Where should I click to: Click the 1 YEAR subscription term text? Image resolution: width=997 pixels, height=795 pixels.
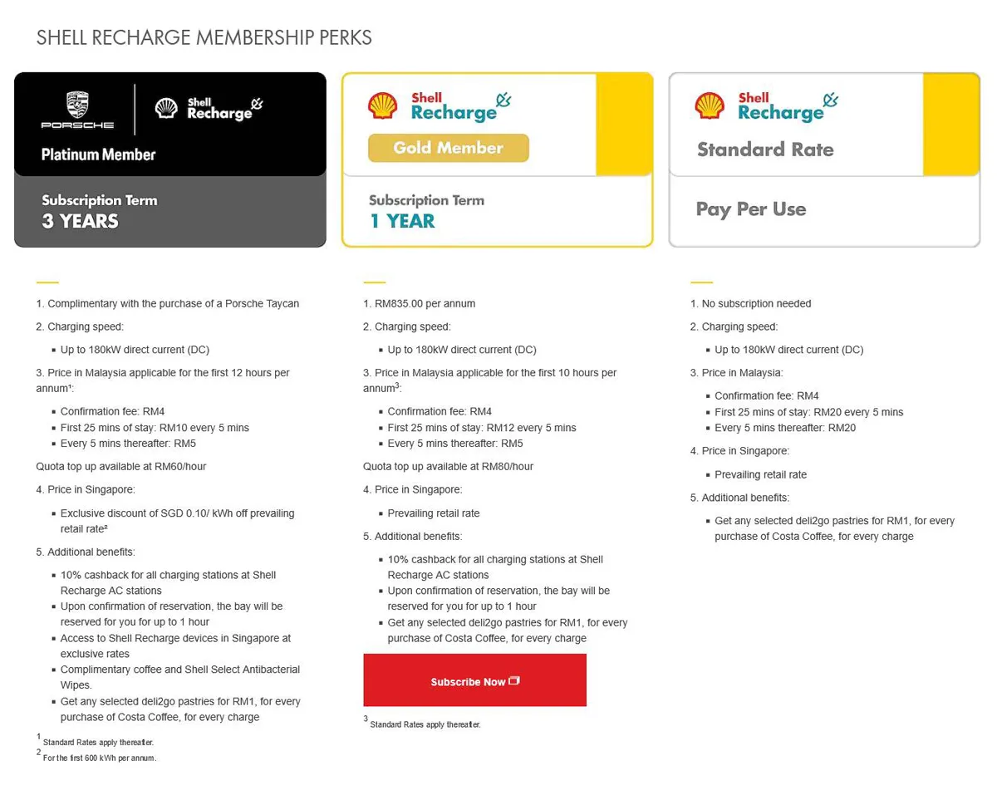[x=402, y=221]
